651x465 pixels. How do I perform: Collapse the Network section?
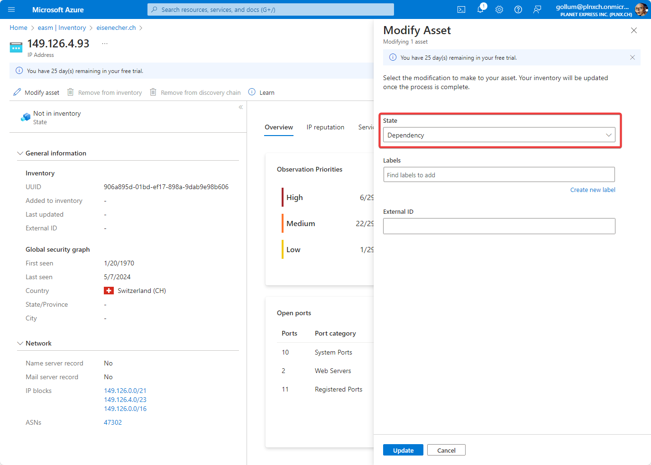tap(20, 343)
